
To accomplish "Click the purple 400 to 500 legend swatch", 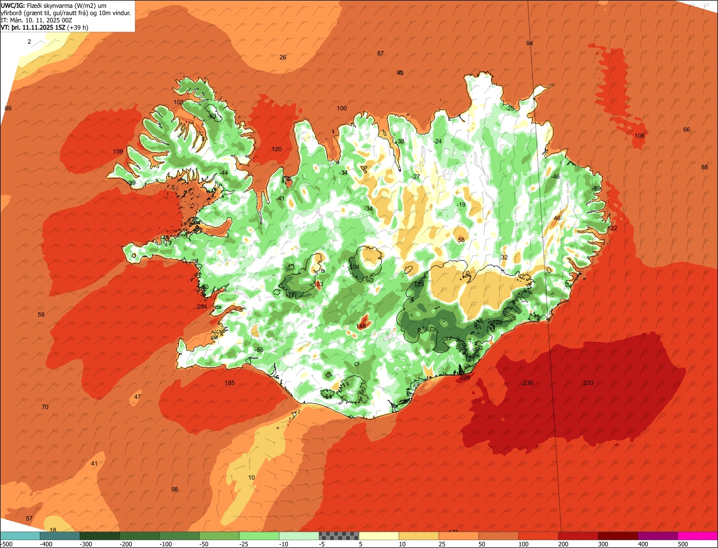I will click(x=658, y=536).
